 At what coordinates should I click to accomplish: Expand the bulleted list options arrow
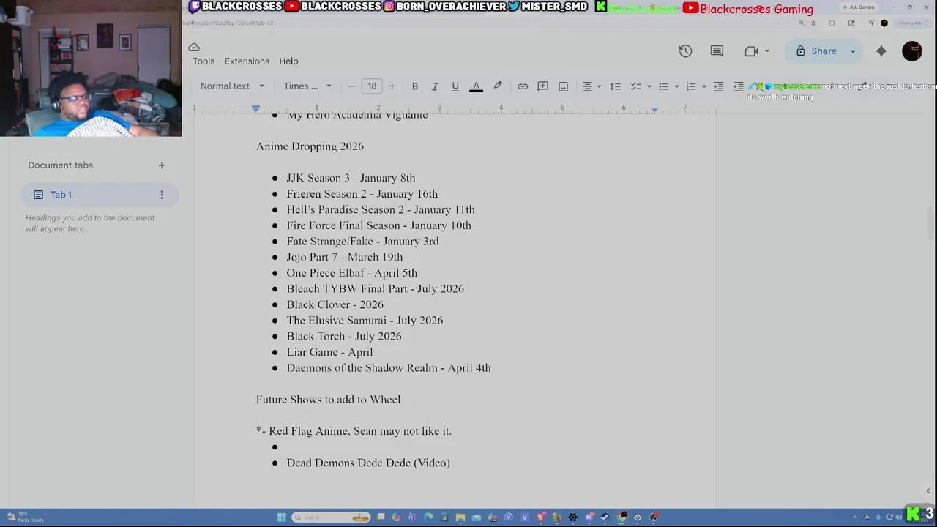pyautogui.click(x=676, y=86)
